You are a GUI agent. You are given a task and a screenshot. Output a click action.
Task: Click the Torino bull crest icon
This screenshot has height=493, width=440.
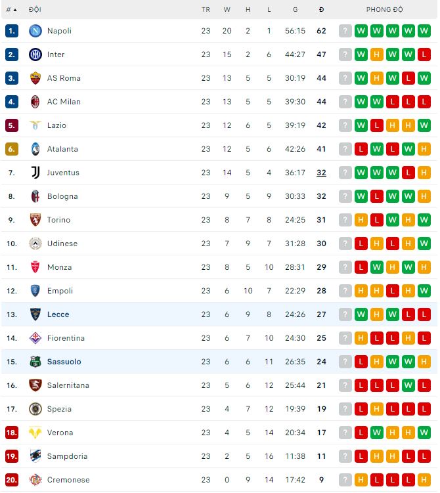pos(35,220)
